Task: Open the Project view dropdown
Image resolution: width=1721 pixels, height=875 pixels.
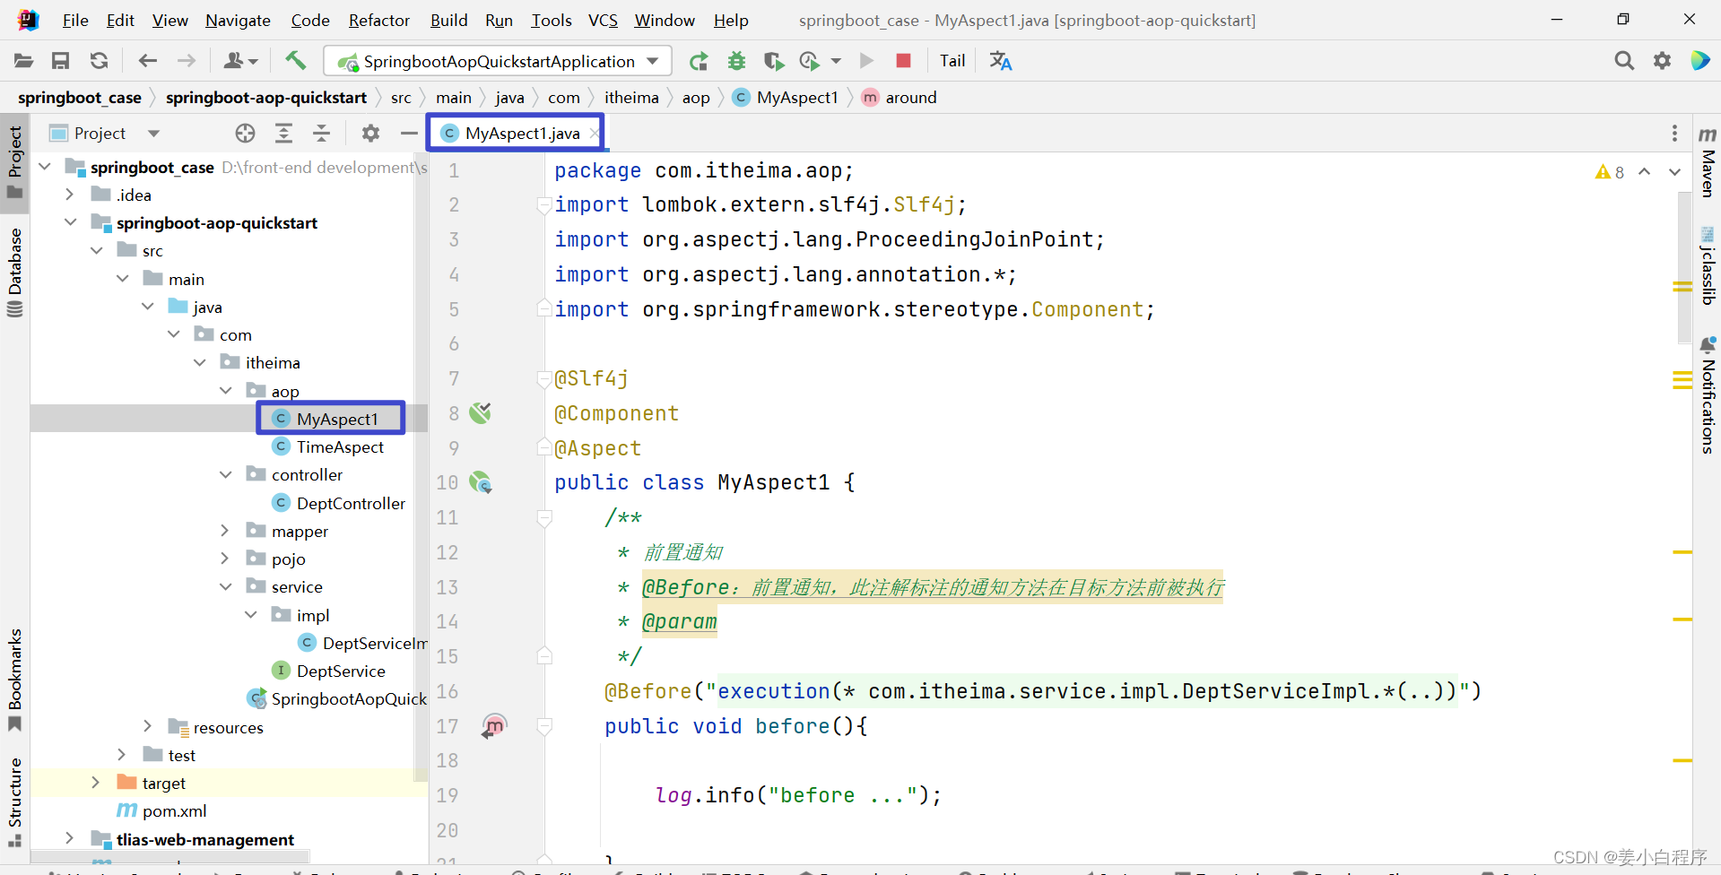Action: (x=152, y=133)
